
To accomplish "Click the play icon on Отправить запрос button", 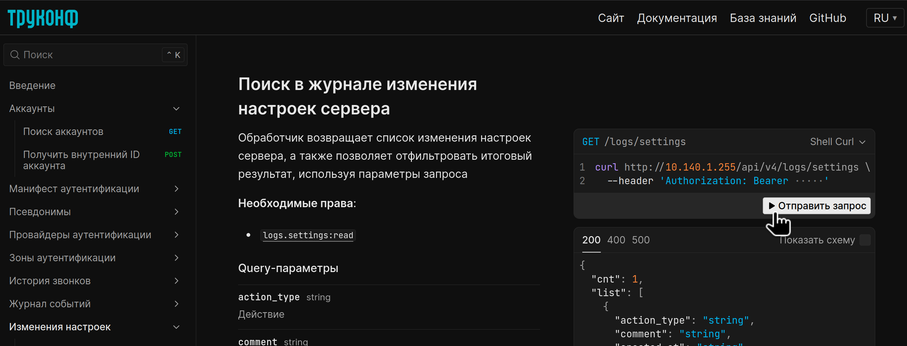I will point(773,206).
